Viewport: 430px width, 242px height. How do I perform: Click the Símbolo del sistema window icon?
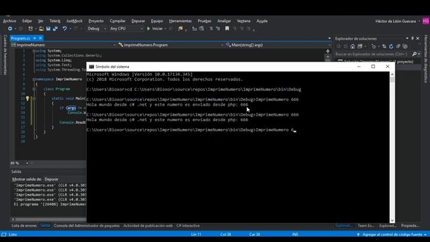[x=91, y=67]
